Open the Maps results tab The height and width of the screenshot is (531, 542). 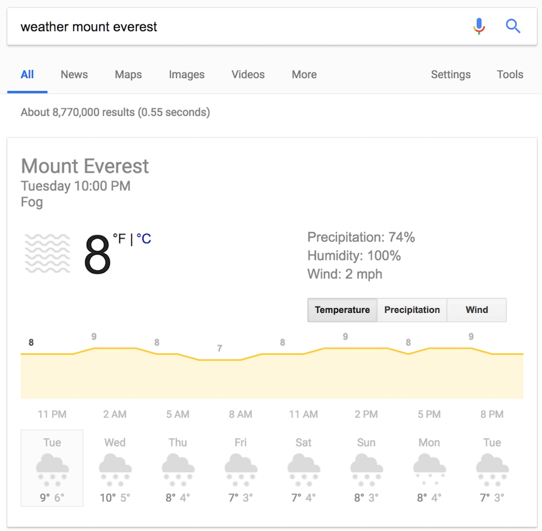click(x=128, y=75)
